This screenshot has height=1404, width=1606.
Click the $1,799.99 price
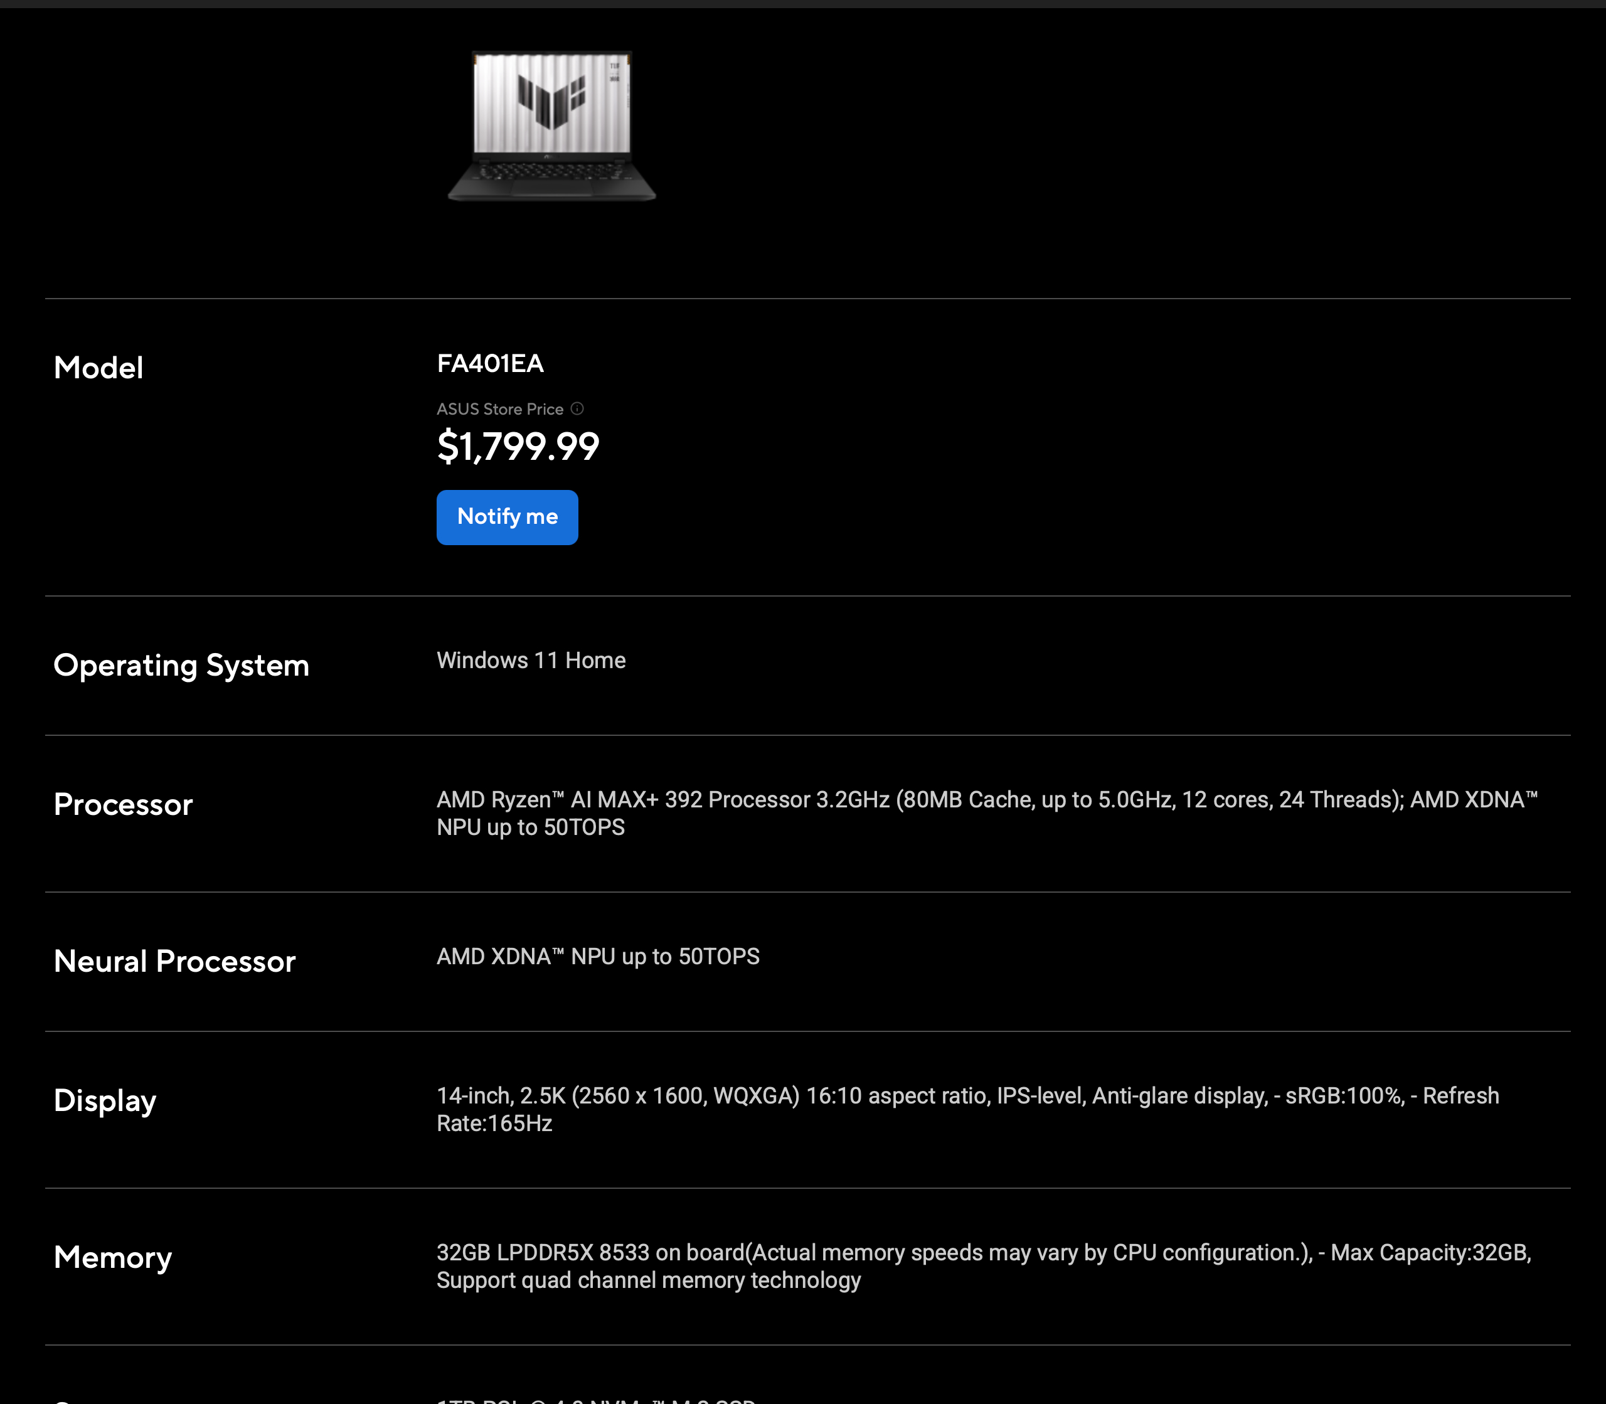pos(518,447)
